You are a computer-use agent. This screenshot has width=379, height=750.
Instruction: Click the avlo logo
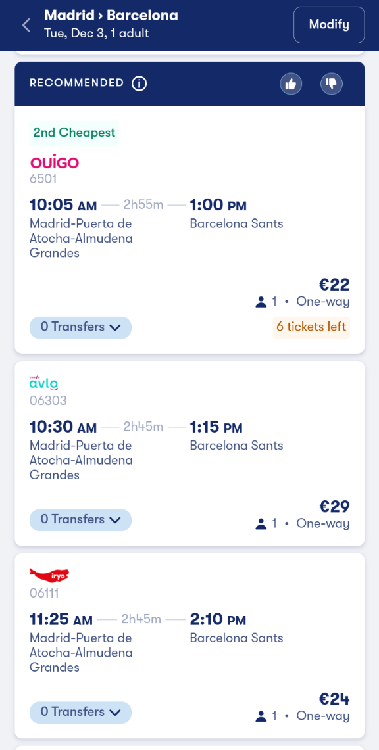click(43, 383)
